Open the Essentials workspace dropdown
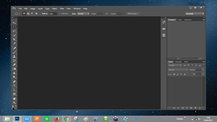217x122 pixels. 195,14
